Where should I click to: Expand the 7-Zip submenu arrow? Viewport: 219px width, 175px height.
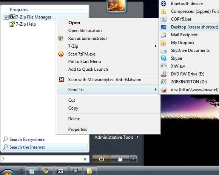pyautogui.click(x=156, y=46)
